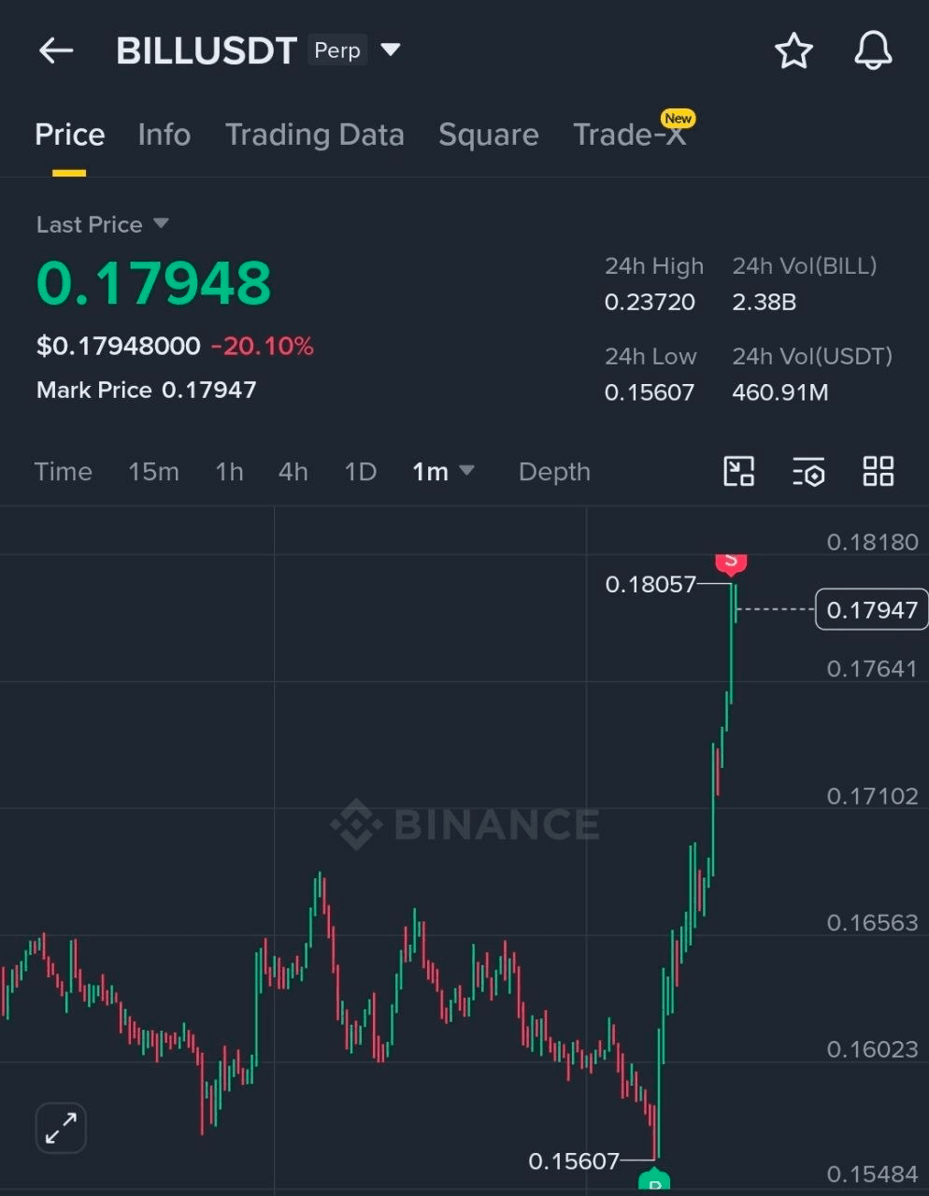Open the chart drawing tools icon
This screenshot has width=929, height=1196.
point(739,471)
